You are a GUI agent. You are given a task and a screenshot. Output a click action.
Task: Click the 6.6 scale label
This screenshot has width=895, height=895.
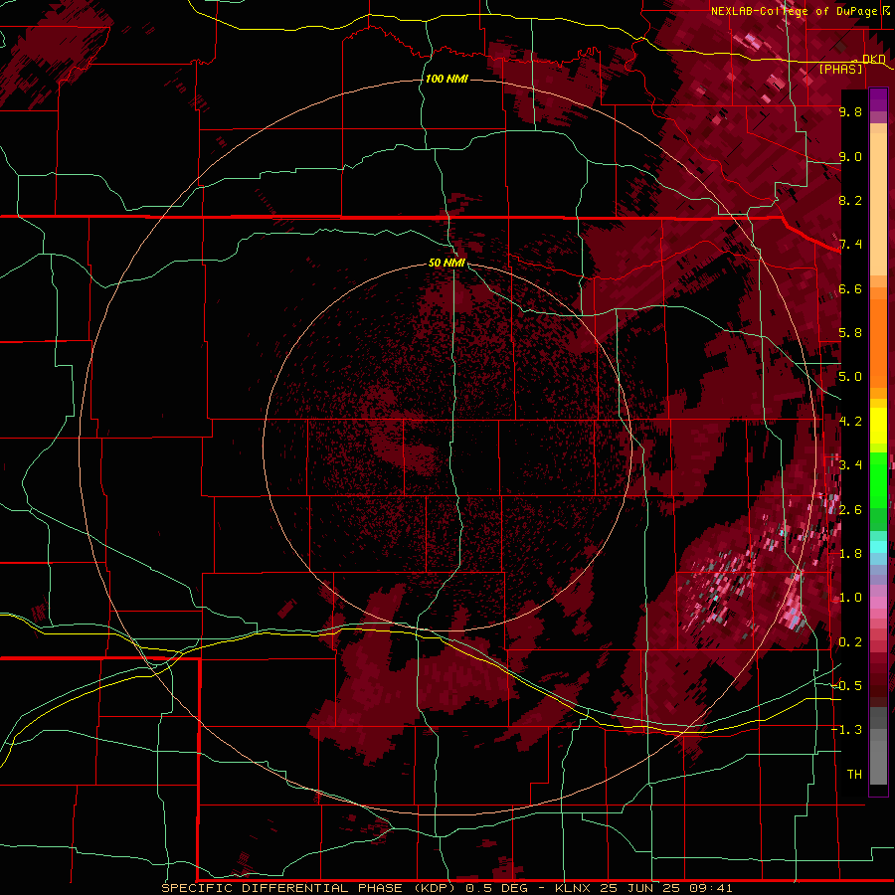pos(850,288)
